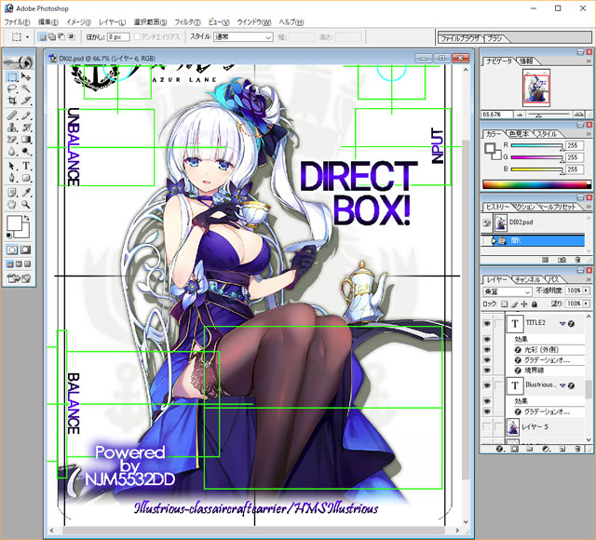Viewport: 596px width, 540px height.
Task: Click the R channel slider
Action: point(536,145)
